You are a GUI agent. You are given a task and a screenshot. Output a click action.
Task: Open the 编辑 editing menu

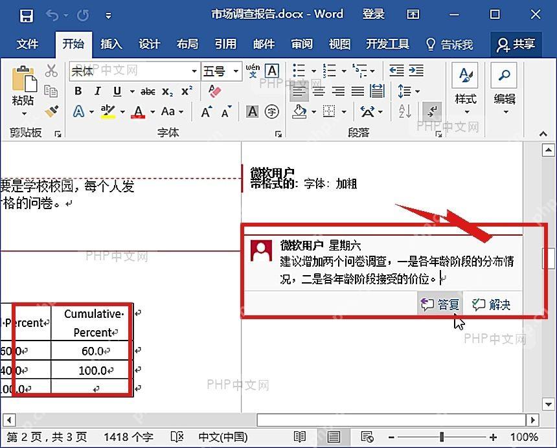point(504,89)
